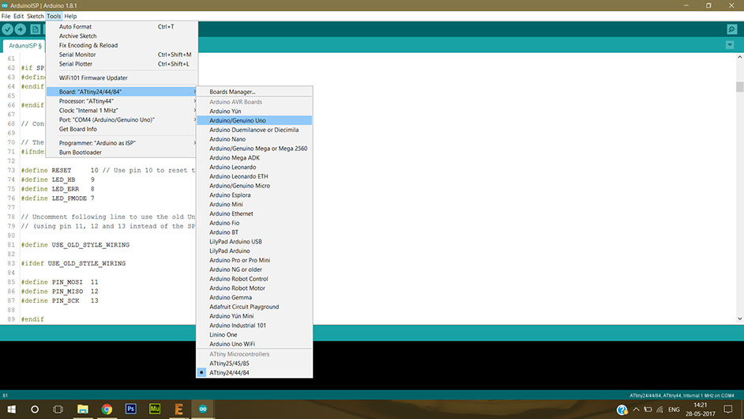Viewport: 744px width, 419px height.
Task: Open the Serial Monitor menu entry
Action: tap(122, 55)
